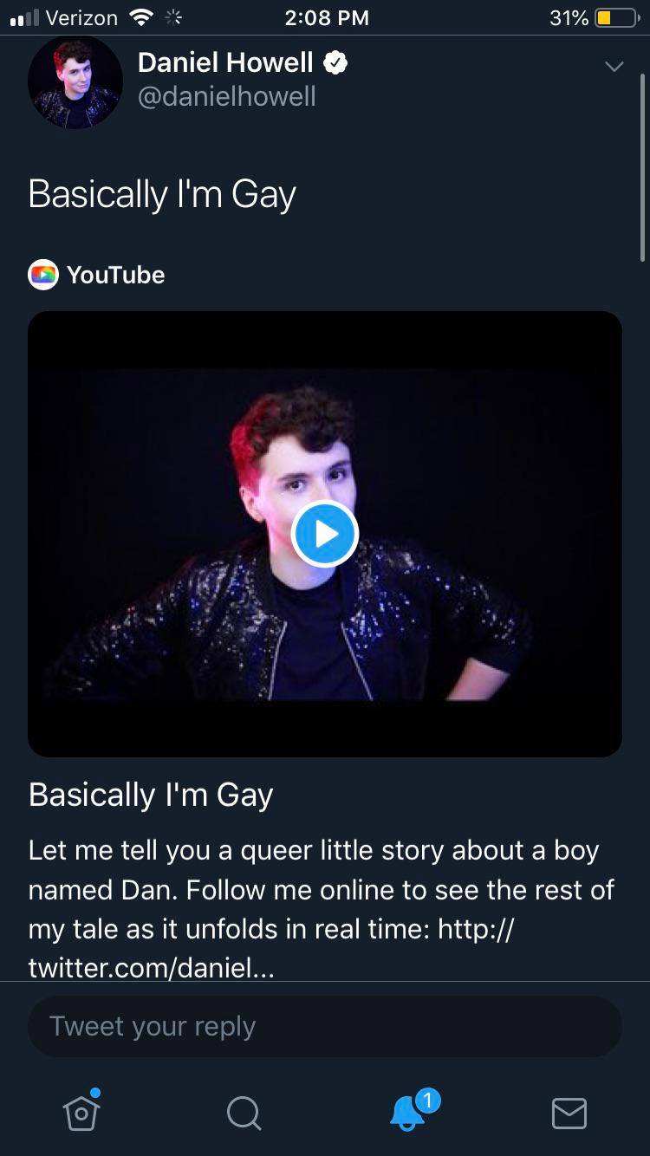
Task: Click Daniel Howell's verified badge
Action: point(337,62)
